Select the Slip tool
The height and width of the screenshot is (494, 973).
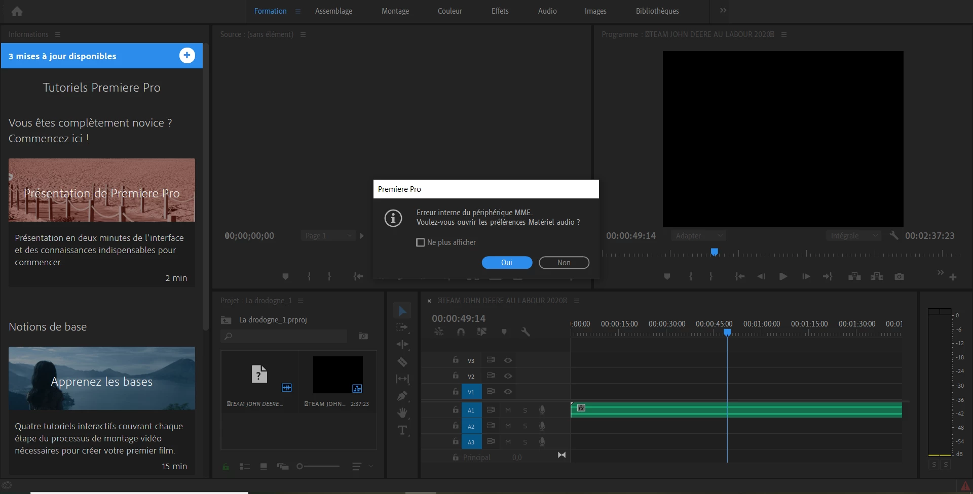point(402,379)
